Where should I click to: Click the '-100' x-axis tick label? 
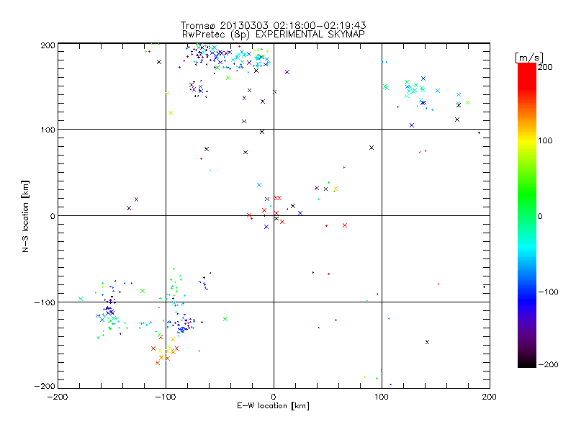166,397
